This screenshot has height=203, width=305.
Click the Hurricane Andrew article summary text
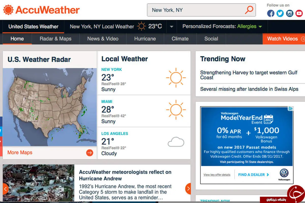(x=125, y=192)
